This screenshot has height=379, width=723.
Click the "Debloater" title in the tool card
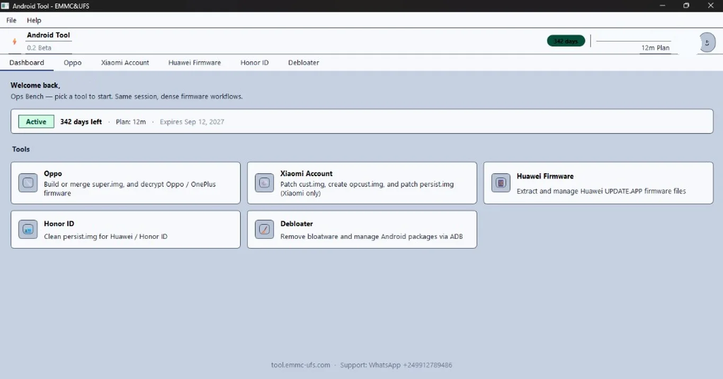coord(297,224)
